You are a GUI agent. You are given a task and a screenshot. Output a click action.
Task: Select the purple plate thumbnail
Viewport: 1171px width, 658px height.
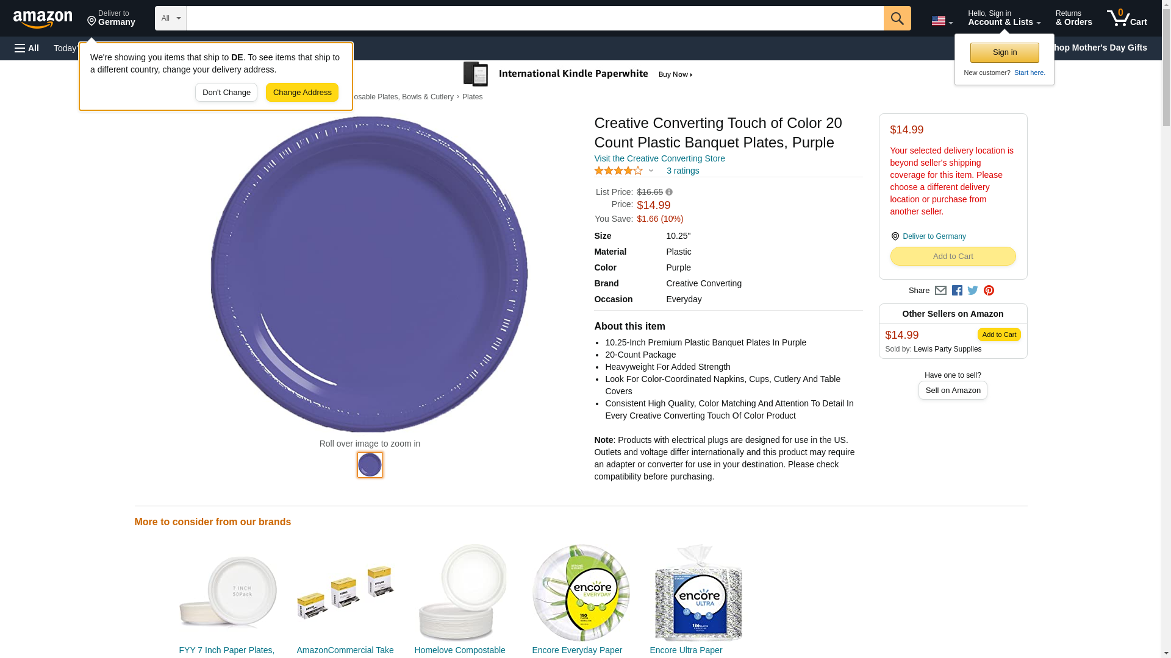(x=370, y=465)
